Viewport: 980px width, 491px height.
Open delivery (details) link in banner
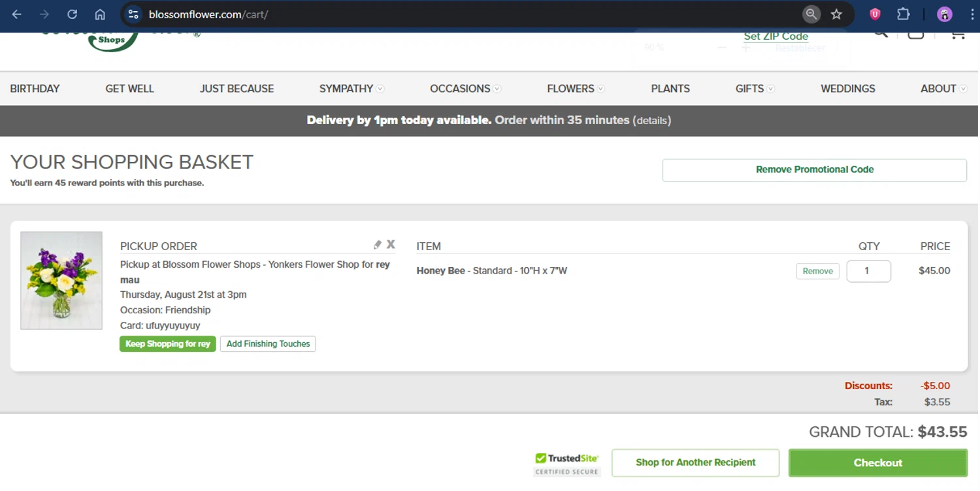tap(651, 120)
